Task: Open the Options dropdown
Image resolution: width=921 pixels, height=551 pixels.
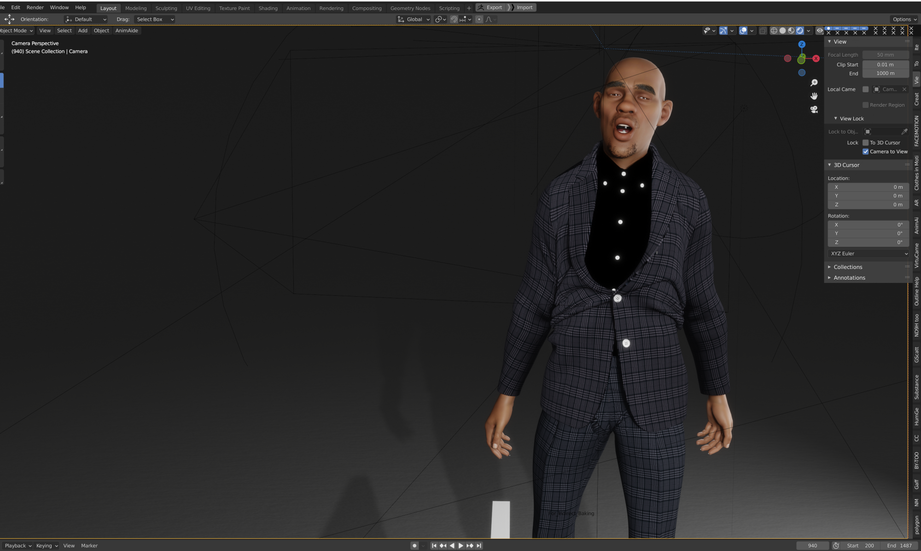Action: point(904,19)
